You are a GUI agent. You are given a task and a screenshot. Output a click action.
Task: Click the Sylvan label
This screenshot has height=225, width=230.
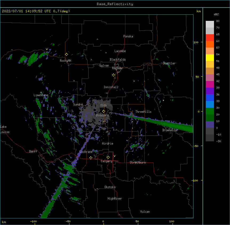104,65
